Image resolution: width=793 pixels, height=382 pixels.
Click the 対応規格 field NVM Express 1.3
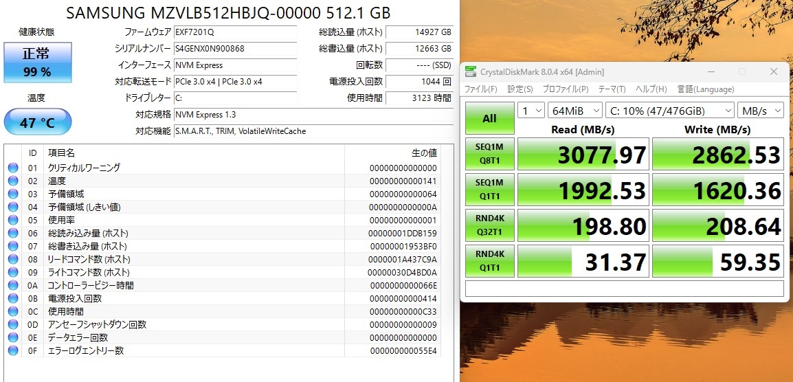(313, 114)
